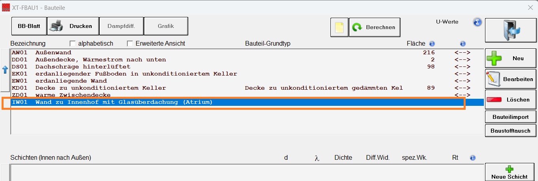Create new component with Neu

510,58
